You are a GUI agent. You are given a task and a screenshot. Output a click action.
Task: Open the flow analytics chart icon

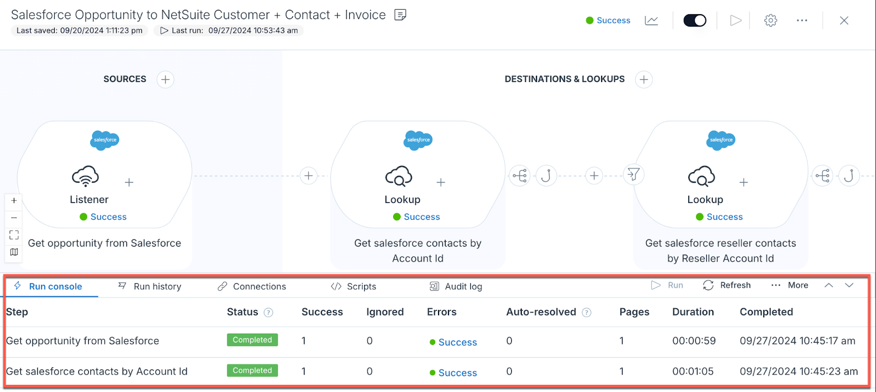click(x=652, y=20)
